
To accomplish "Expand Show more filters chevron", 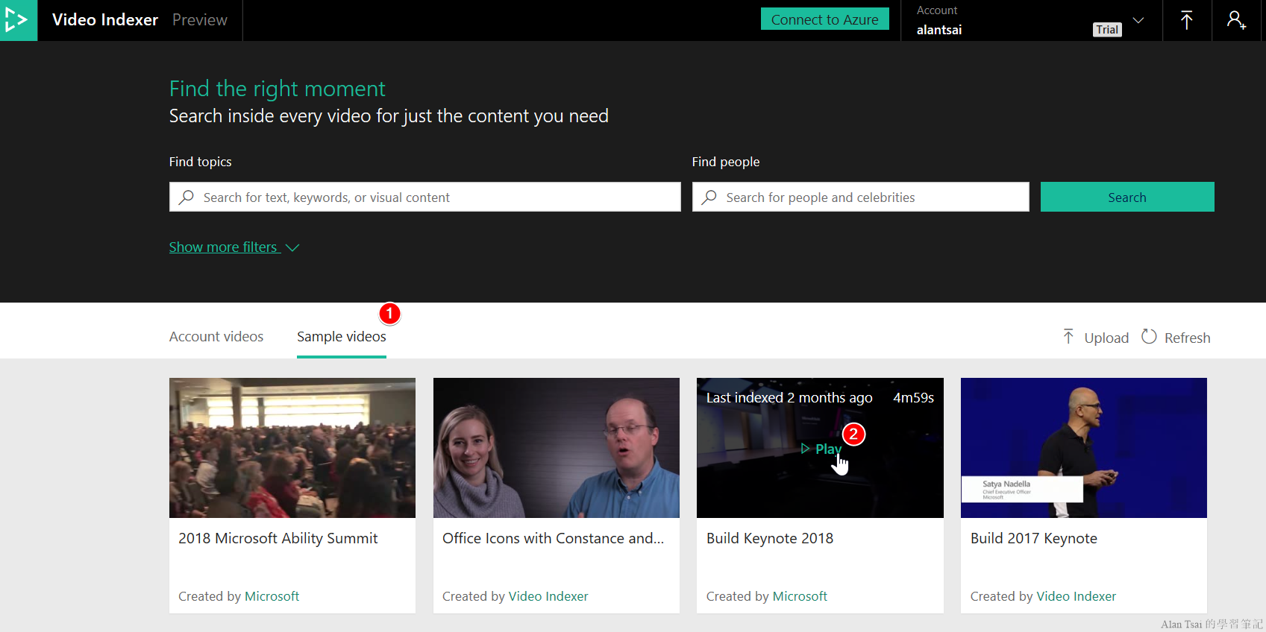I will click(x=292, y=247).
